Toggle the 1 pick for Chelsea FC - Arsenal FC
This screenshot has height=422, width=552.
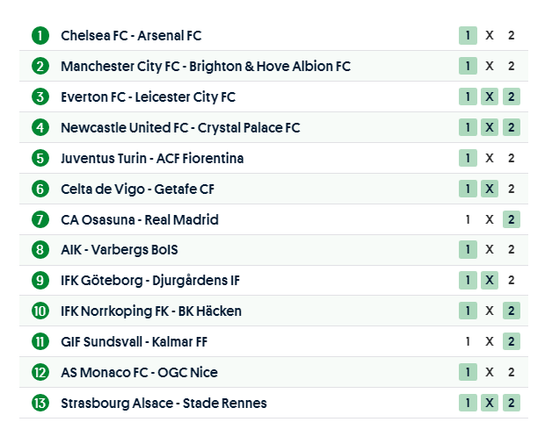coord(468,36)
